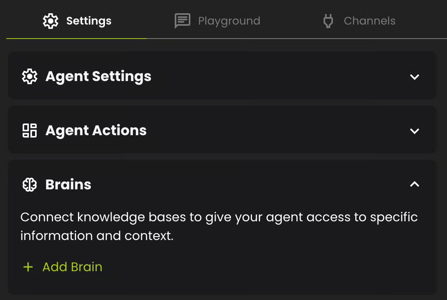Click the Brains brain icon
The height and width of the screenshot is (300, 447).
[30, 184]
